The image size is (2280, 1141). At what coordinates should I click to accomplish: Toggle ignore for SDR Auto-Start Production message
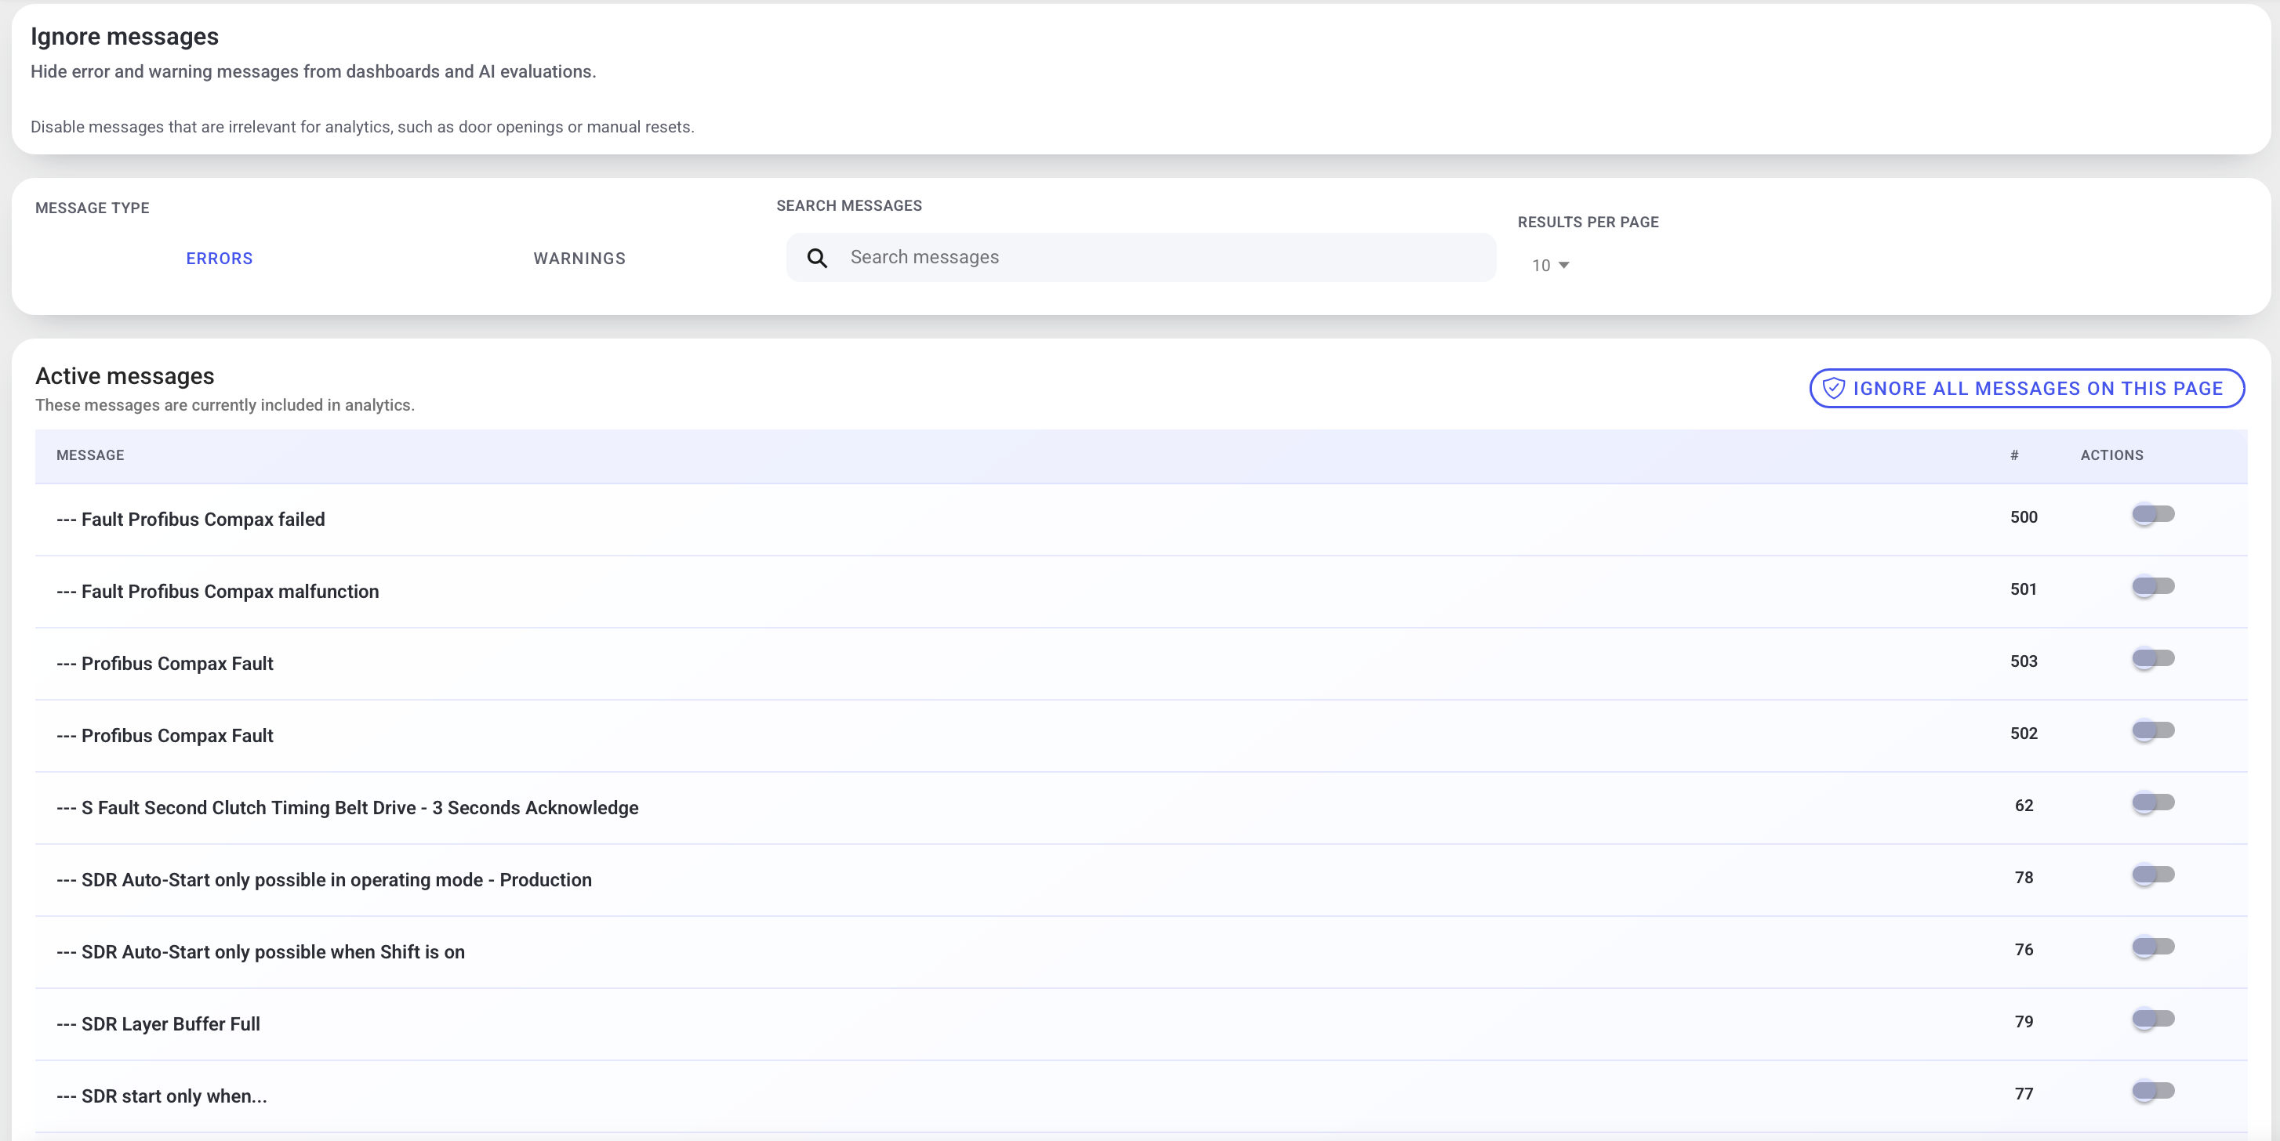2152,875
